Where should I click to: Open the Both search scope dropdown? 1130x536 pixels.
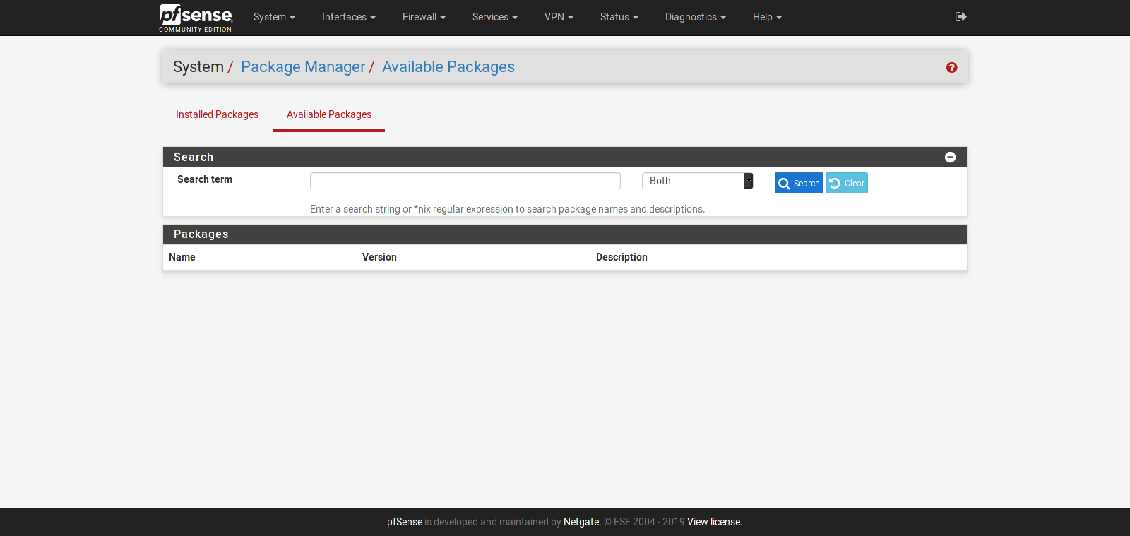(x=697, y=181)
